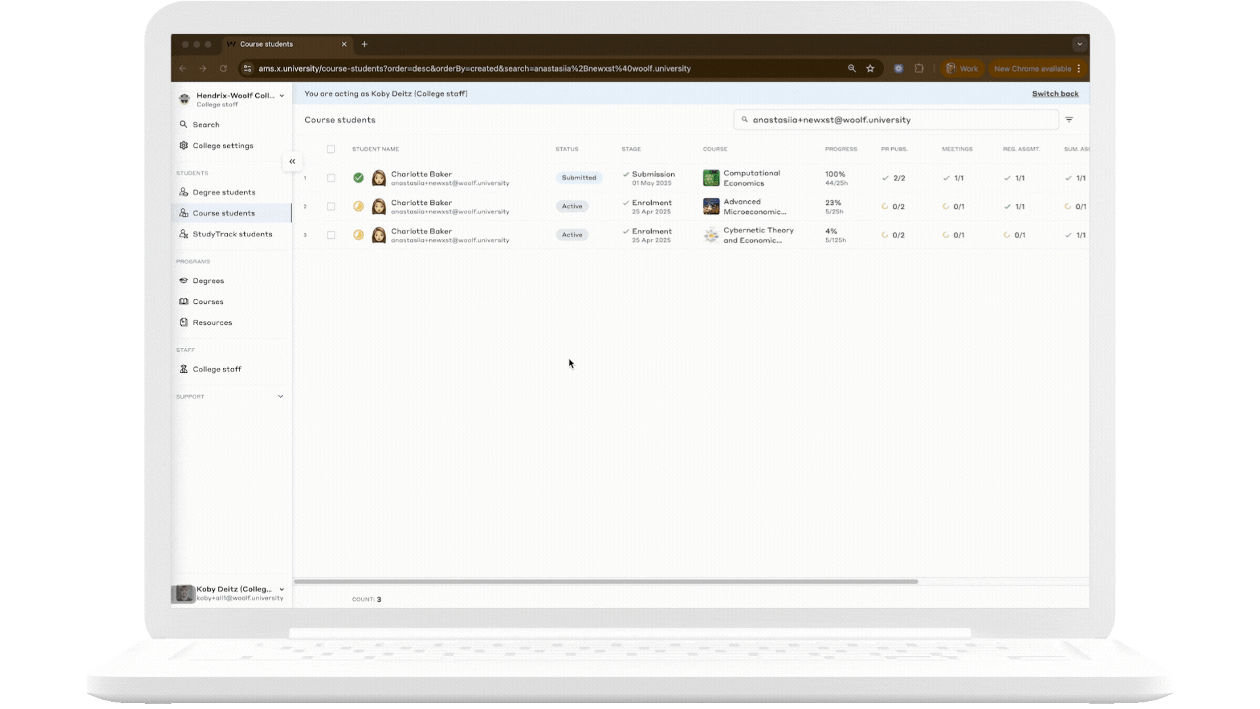Screen dimensions: 1260x709
Task: Click the page reload icon
Action: pos(223,68)
